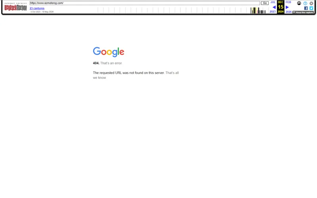This screenshot has width=317, height=198.
Task: Click the Wayback Machine logo
Action: click(x=15, y=8)
